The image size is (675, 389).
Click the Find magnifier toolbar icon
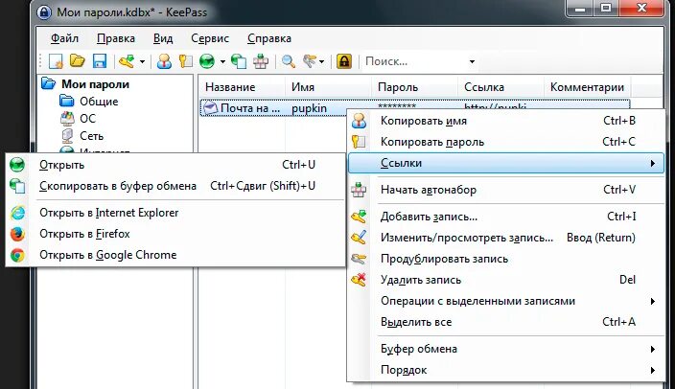click(288, 61)
